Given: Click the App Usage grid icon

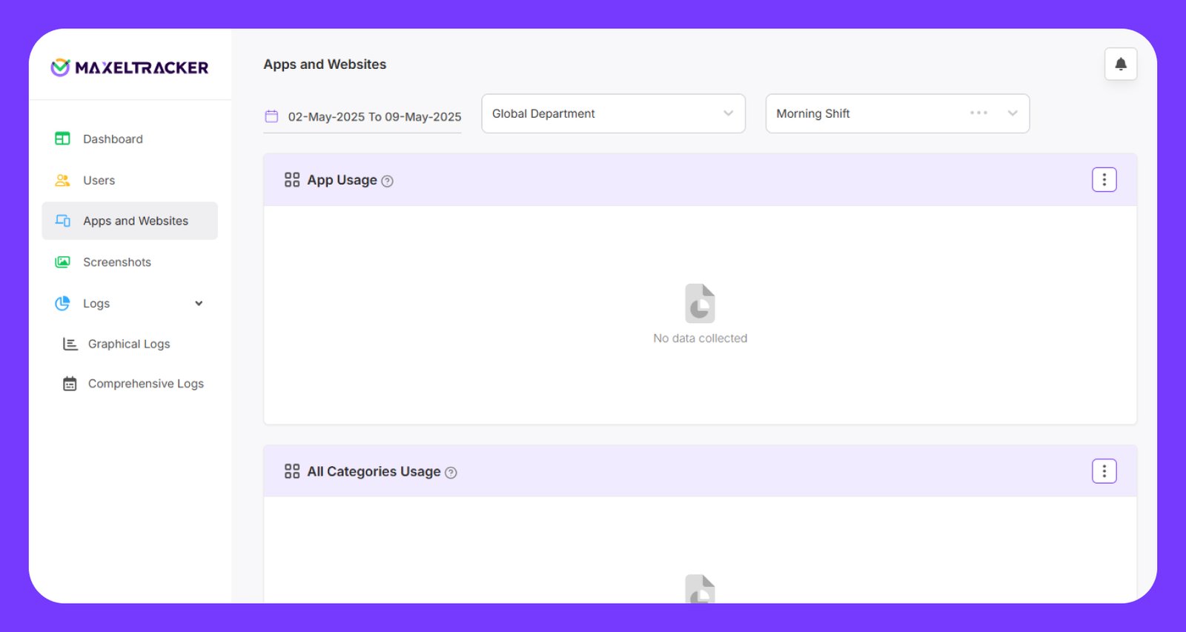Looking at the screenshot, I should coord(292,180).
